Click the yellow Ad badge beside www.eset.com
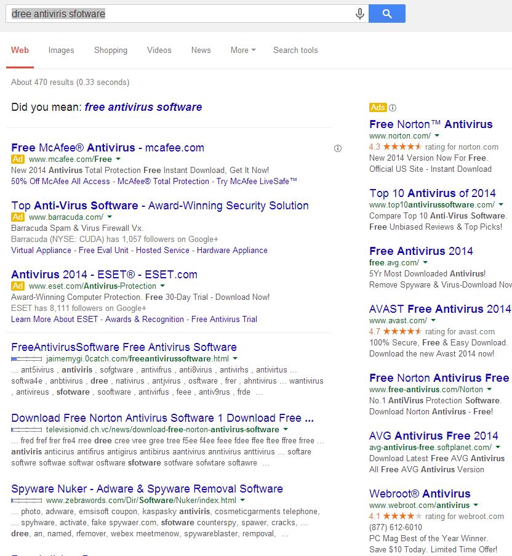 click(x=18, y=286)
